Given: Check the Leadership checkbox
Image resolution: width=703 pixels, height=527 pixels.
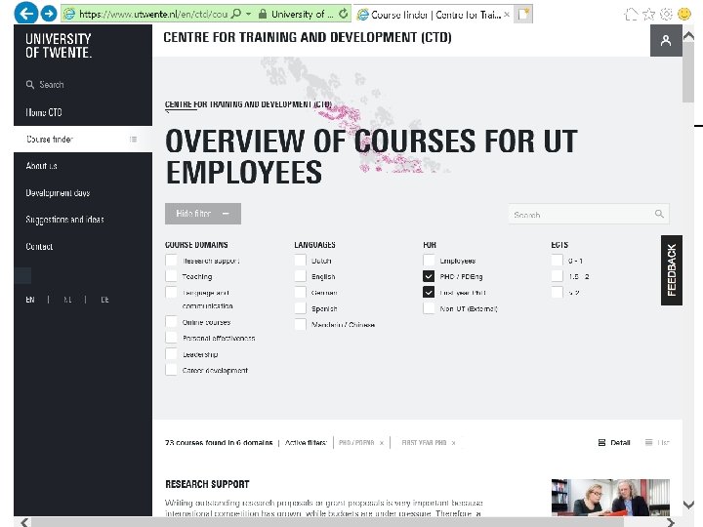Looking at the screenshot, I should point(171,354).
